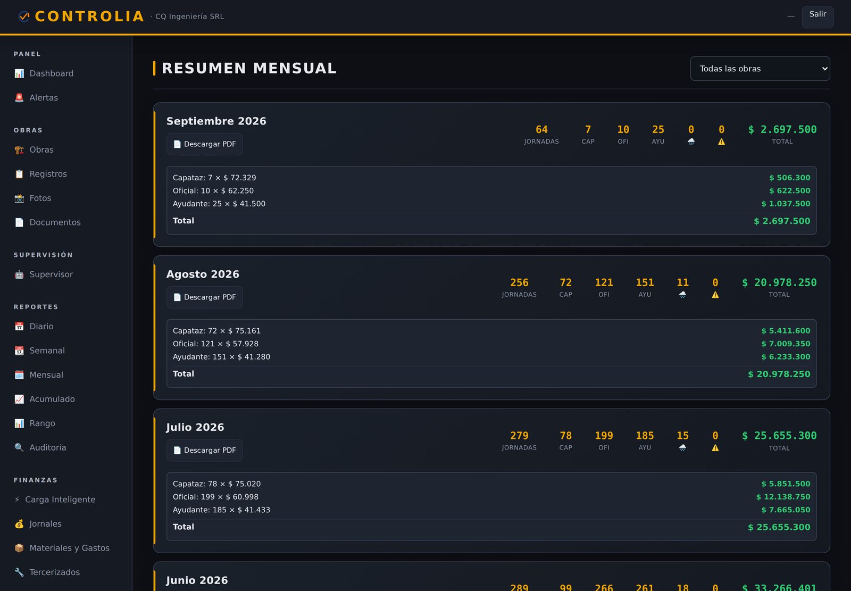Click the Semanal calendar icon
Screen dimensions: 851x591
click(19, 351)
